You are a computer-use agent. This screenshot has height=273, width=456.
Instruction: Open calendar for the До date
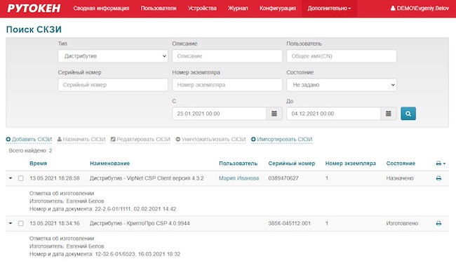pyautogui.click(x=389, y=114)
